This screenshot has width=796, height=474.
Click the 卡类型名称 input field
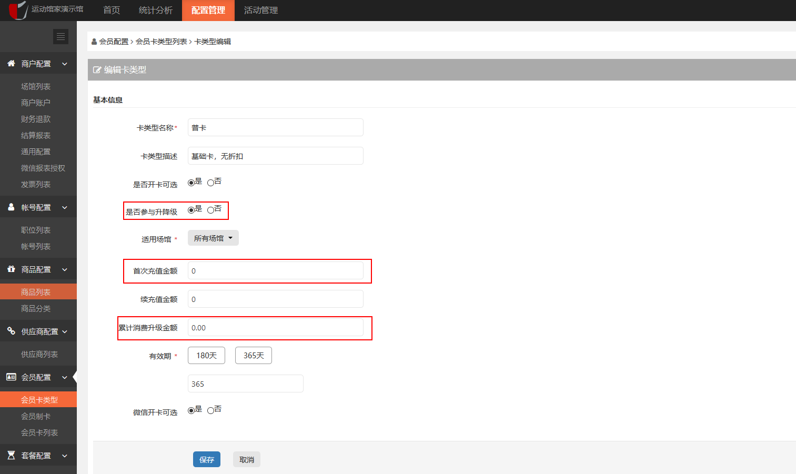(x=276, y=127)
